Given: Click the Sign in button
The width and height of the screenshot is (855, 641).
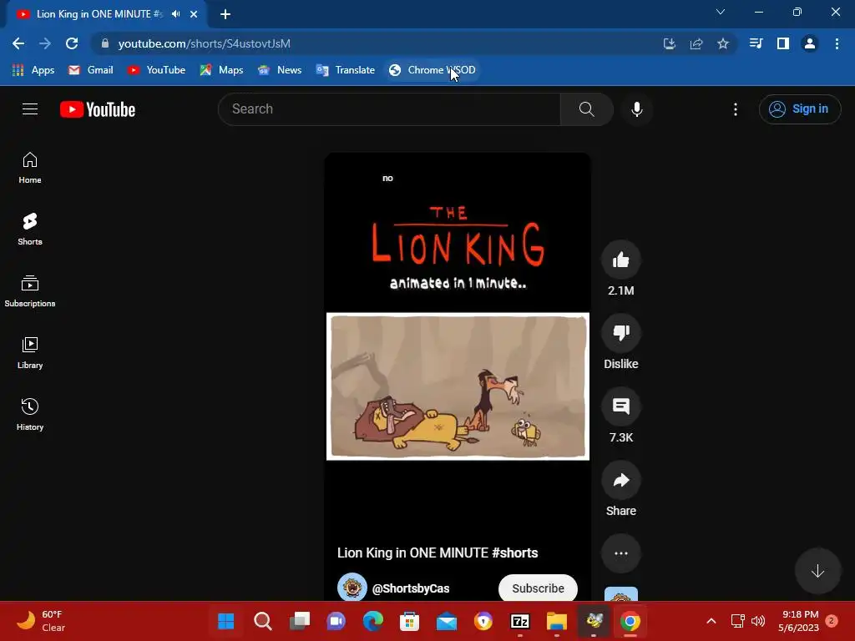Looking at the screenshot, I should [x=799, y=109].
